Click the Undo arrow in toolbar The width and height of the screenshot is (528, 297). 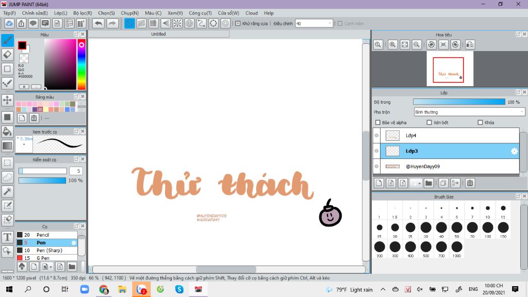98,24
